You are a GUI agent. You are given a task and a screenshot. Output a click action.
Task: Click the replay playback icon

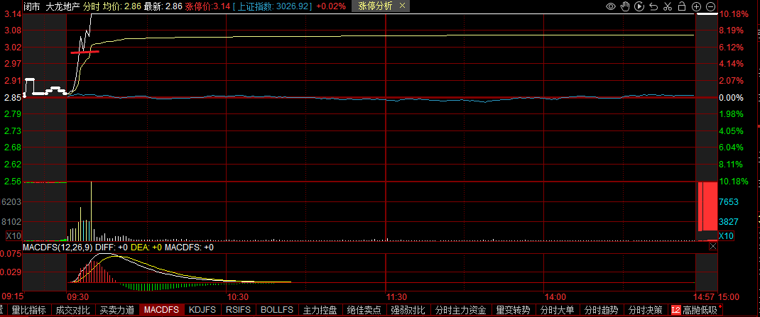coord(639,6)
